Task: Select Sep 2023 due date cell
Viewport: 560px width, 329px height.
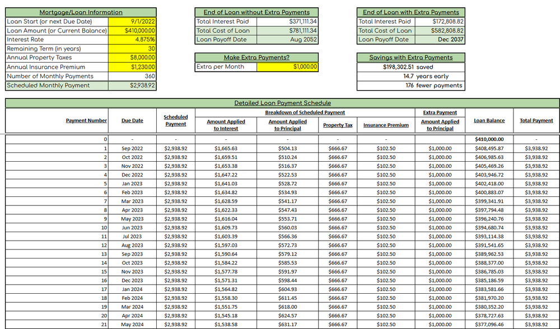Action: pyautogui.click(x=132, y=254)
